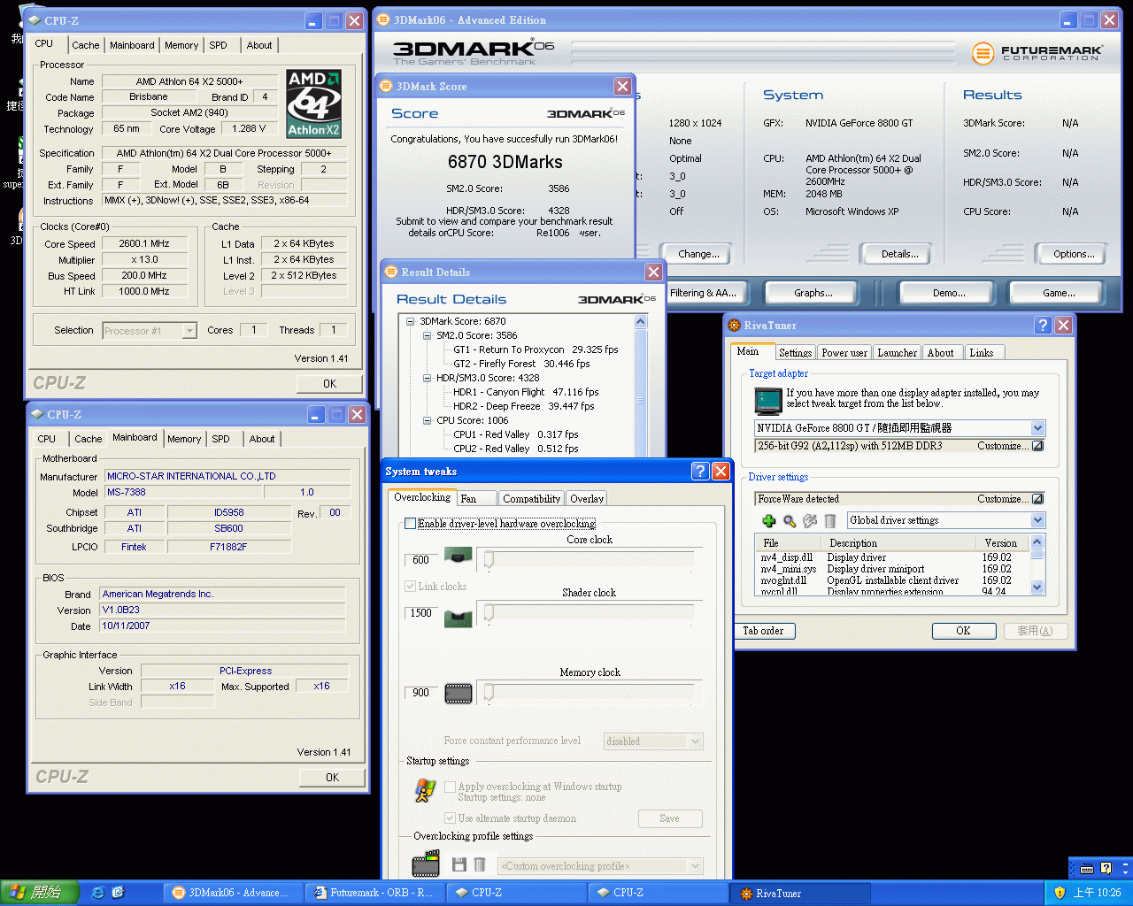Click the Core clock GPU chip icon

458,557
